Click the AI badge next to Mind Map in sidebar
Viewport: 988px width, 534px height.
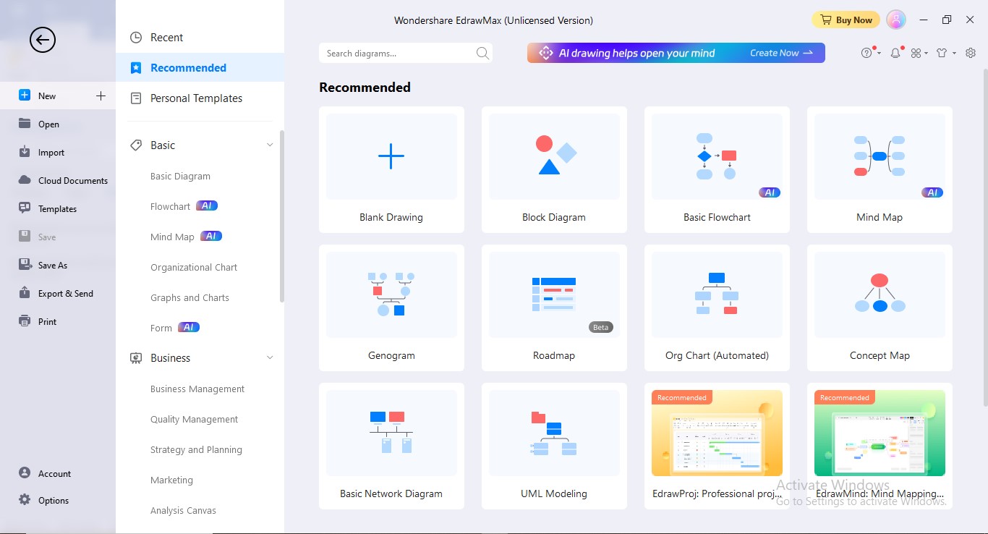(x=211, y=236)
